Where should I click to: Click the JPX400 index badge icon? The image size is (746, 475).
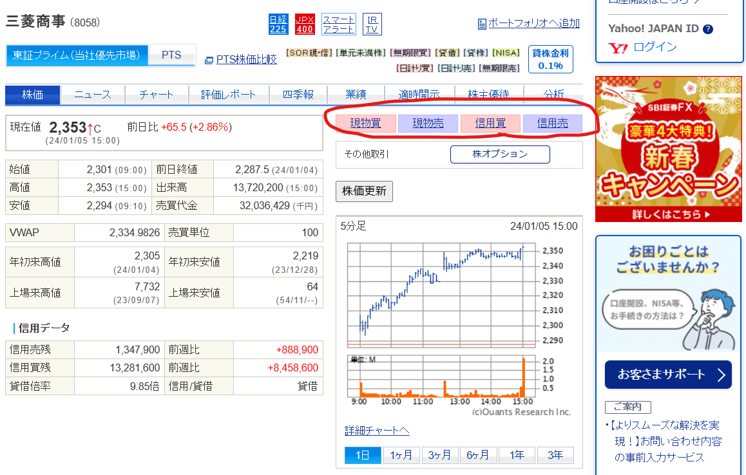coord(304,23)
